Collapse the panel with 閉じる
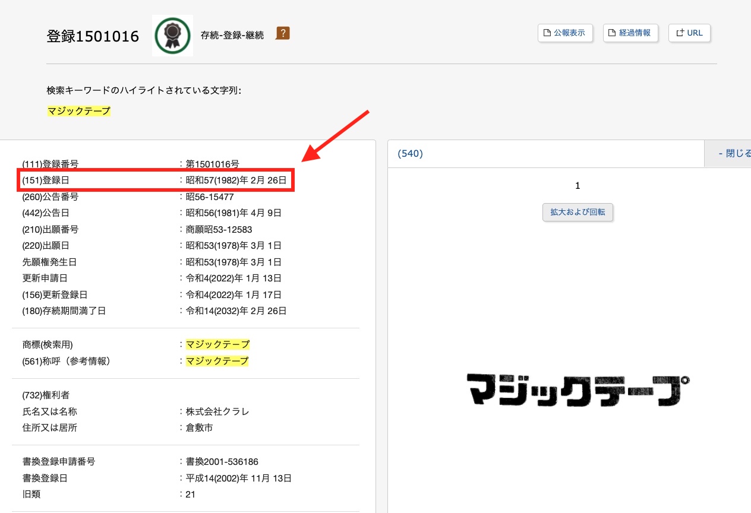Screen dimensions: 751x513 coord(728,153)
